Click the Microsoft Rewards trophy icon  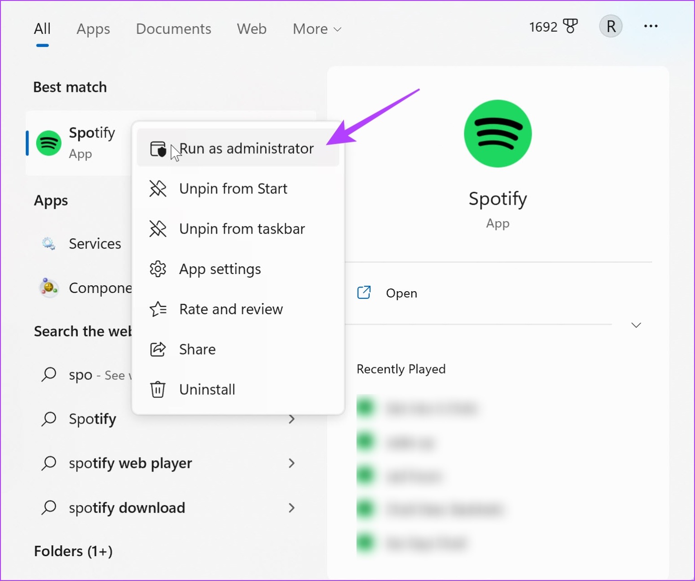570,26
